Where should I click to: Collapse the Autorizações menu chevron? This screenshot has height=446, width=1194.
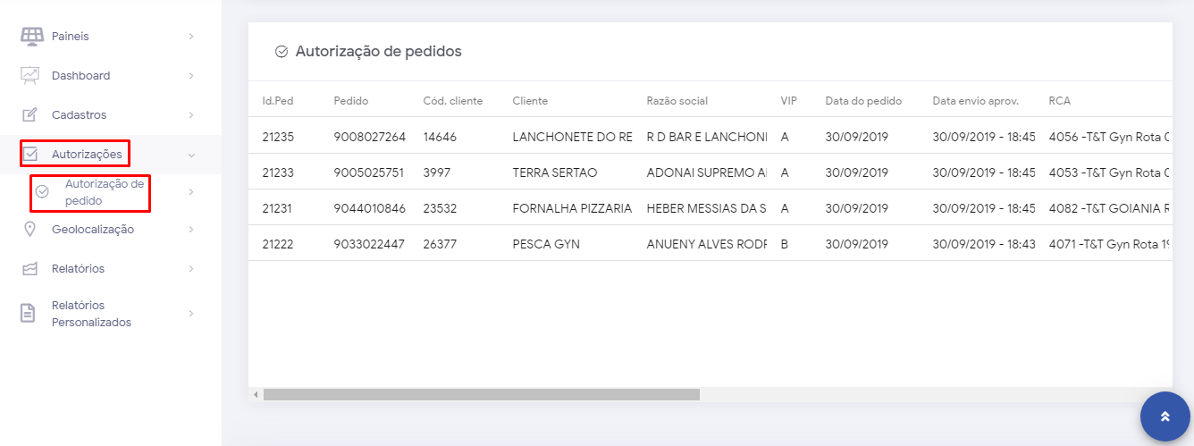pyautogui.click(x=191, y=155)
